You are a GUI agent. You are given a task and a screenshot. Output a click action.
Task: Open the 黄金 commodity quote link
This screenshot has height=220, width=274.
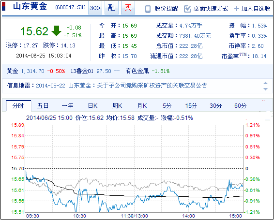click(x=12, y=71)
